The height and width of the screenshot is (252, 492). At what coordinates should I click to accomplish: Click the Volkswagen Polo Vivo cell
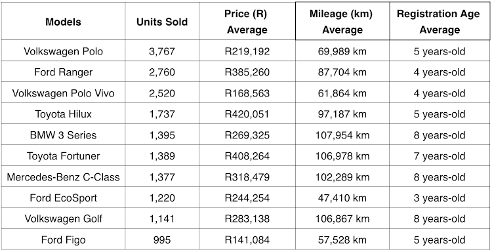63,93
